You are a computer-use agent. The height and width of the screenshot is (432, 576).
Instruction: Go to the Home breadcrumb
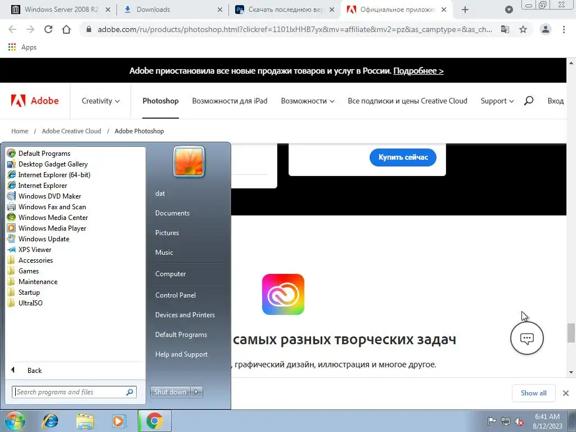coord(20,131)
